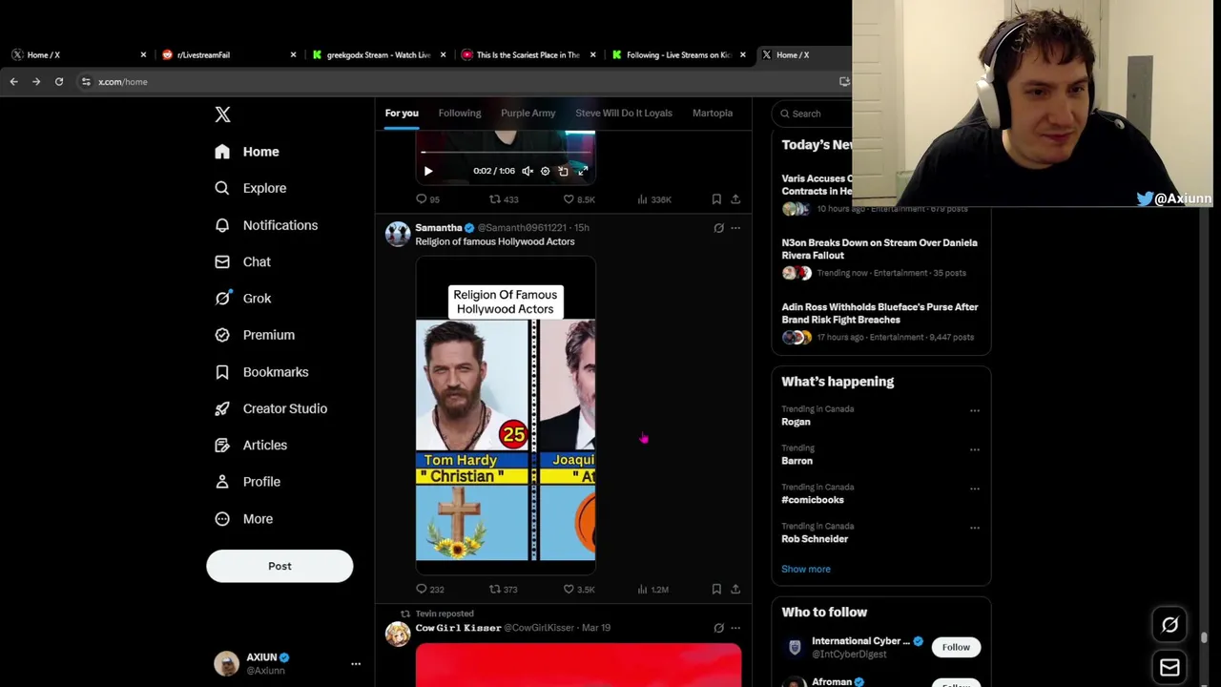This screenshot has height=687, width=1221.
Task: Open Home from the sidebar
Action: pos(247,152)
